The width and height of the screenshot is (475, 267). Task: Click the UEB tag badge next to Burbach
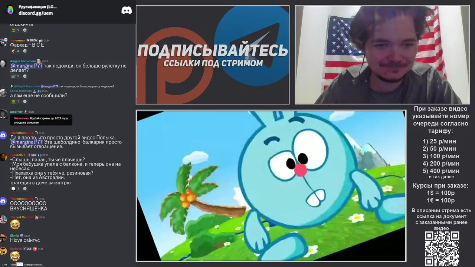[x=27, y=249]
